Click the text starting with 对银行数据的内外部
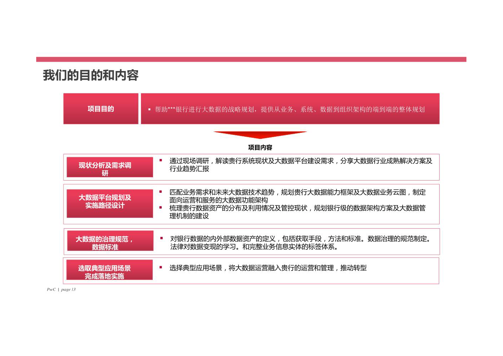 pos(301,243)
